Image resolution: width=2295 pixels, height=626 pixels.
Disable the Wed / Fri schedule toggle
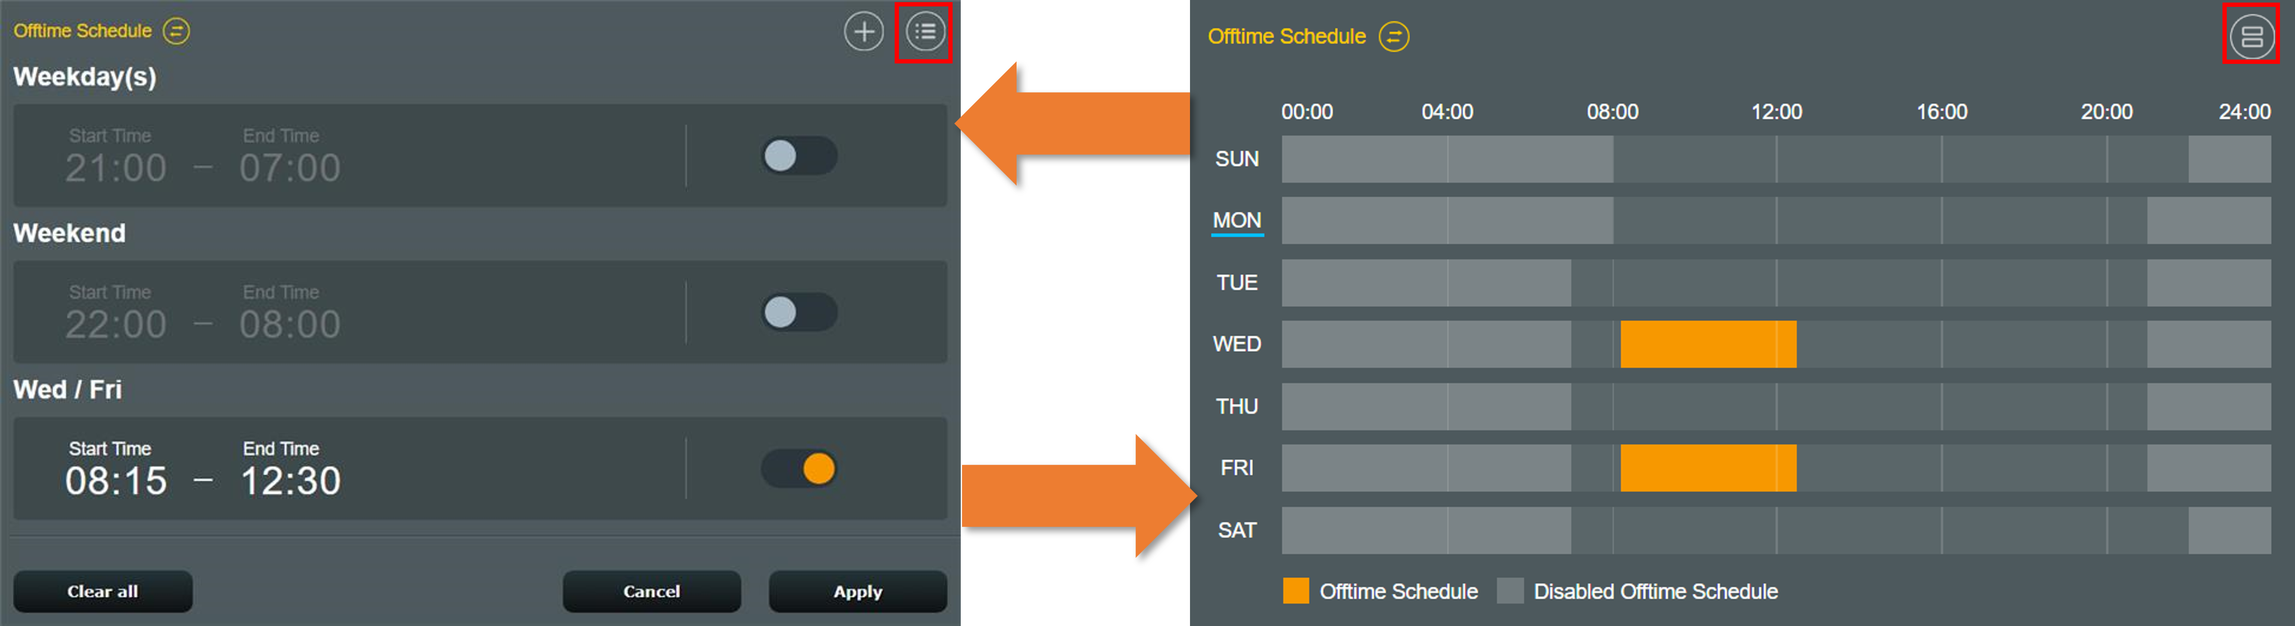799,469
